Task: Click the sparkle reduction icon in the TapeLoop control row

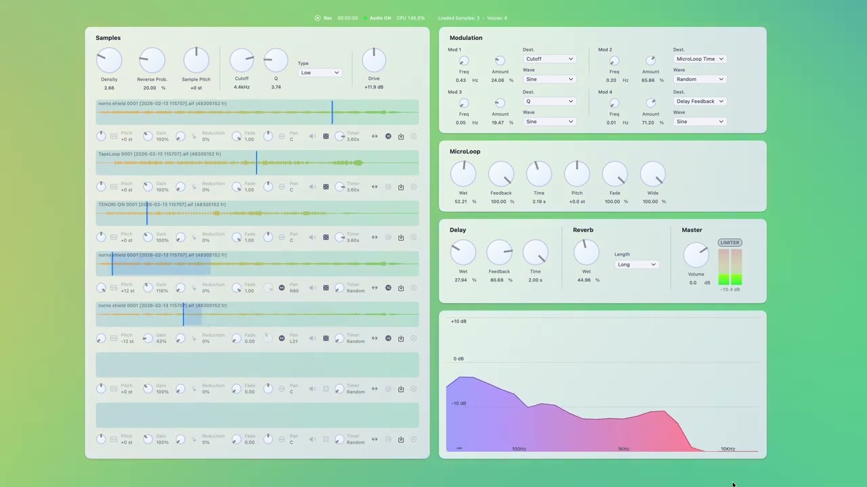Action: coord(194,187)
